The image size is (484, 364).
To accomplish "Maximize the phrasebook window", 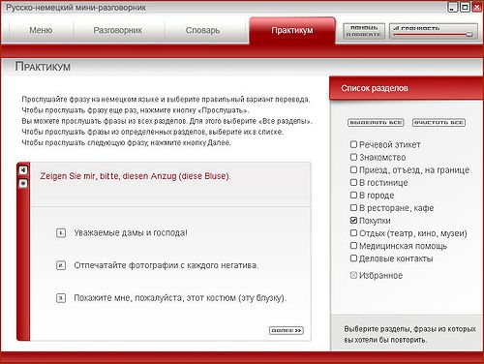I will pyautogui.click(x=465, y=7).
